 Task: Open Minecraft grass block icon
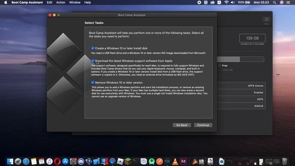tap(128, 161)
